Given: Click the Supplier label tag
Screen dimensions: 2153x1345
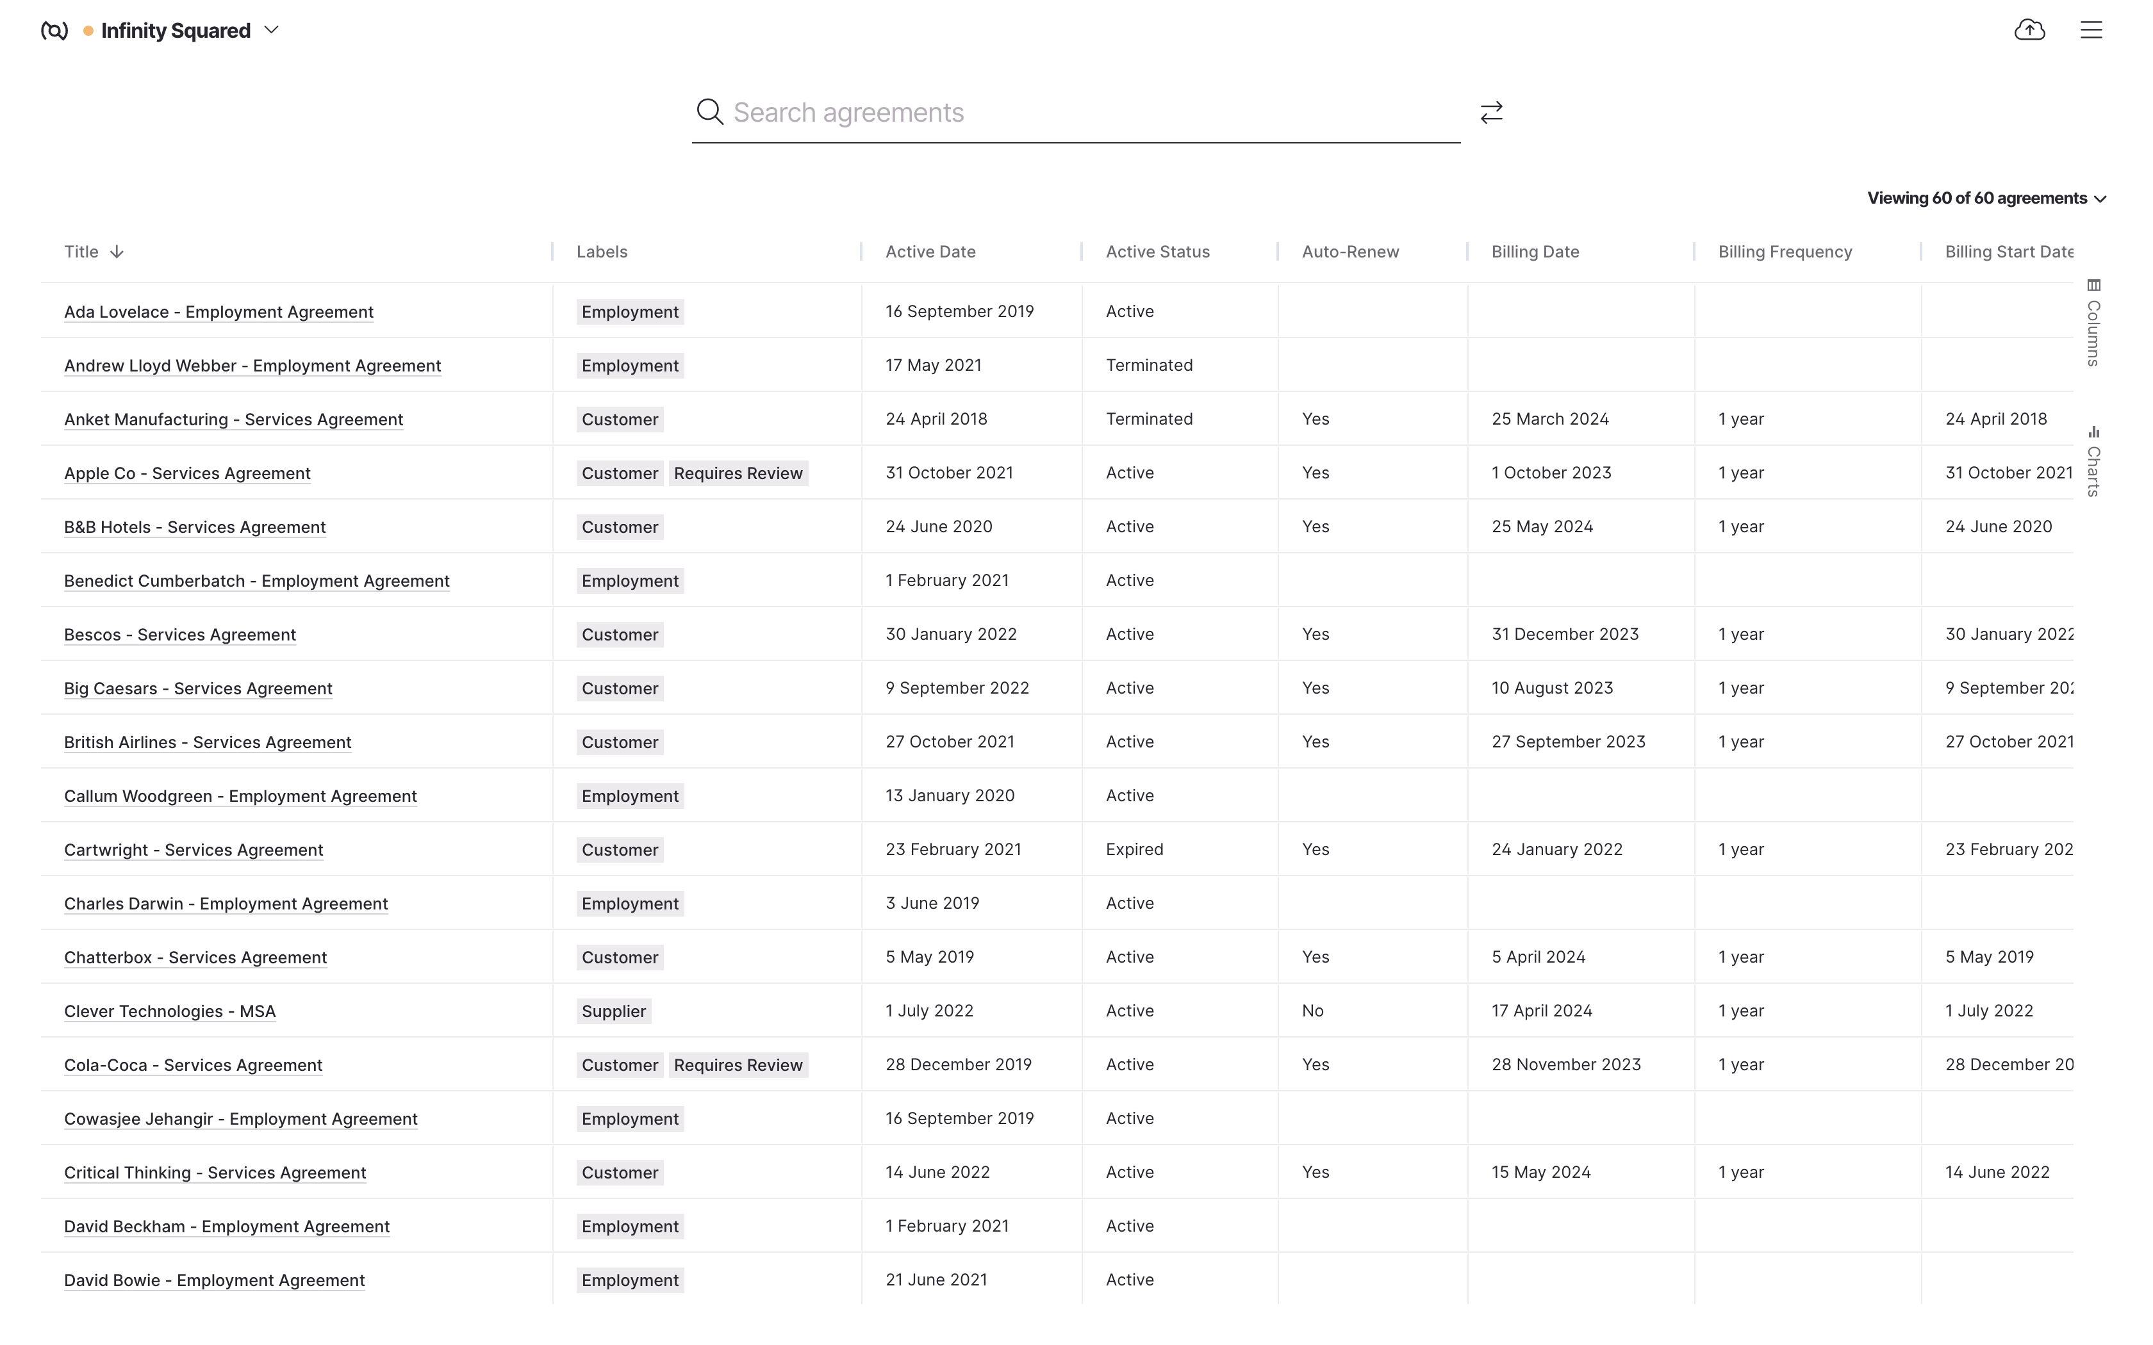Looking at the screenshot, I should 613,1011.
